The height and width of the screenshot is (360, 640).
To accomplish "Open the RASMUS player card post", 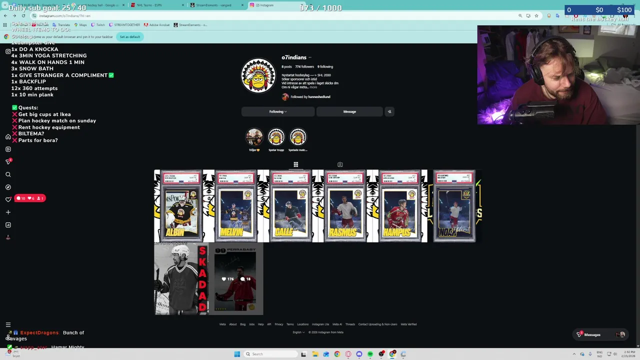I will click(345, 206).
